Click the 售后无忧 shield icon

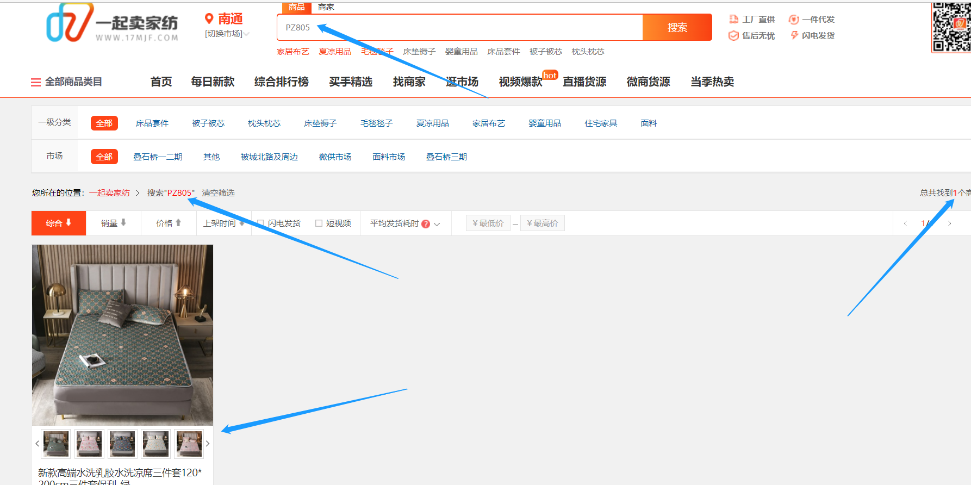pos(733,36)
